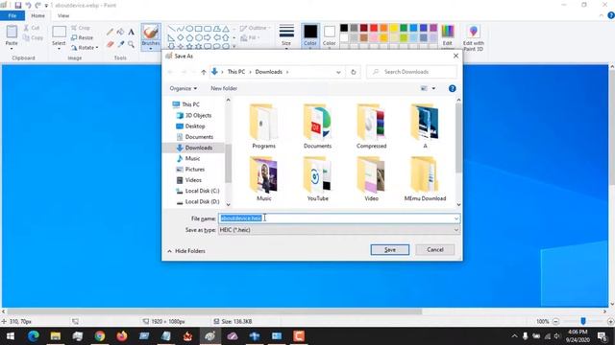Adjust the zoom slider in status bar
This screenshot has width=615, height=345.
tap(583, 321)
